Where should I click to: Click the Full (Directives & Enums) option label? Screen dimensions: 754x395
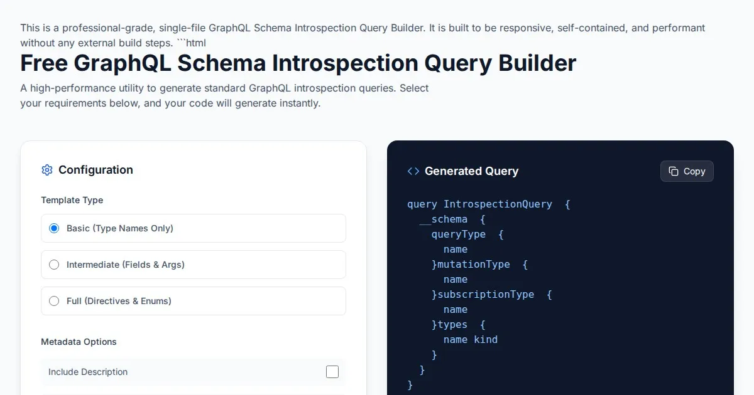pyautogui.click(x=119, y=301)
